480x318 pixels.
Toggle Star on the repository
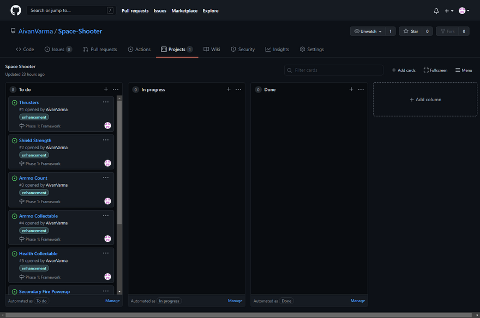(x=410, y=32)
